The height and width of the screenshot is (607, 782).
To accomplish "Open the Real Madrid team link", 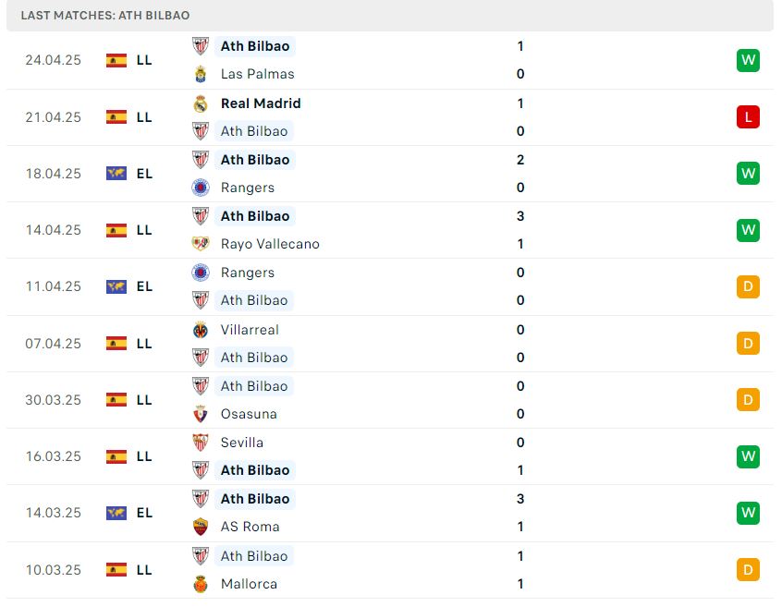I will (x=261, y=103).
